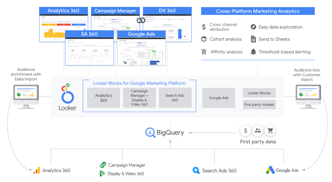The height and width of the screenshot is (182, 332).
Task: Click the Threshold-based alerting text
Action: 285,52
